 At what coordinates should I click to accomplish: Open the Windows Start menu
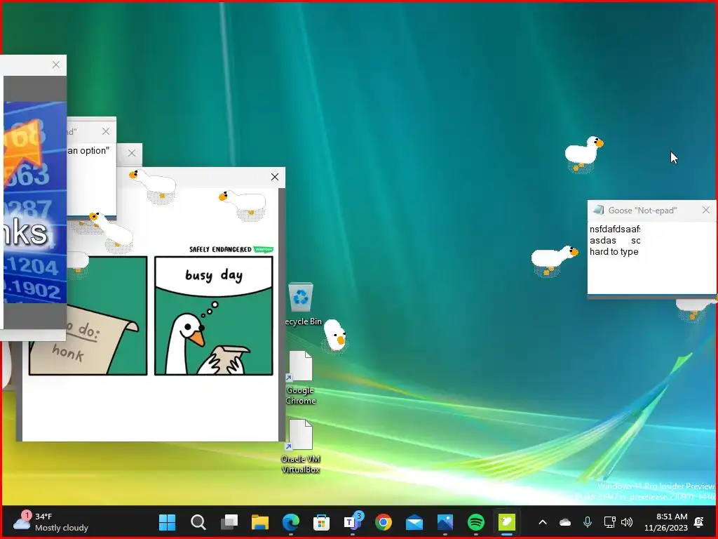[167, 522]
